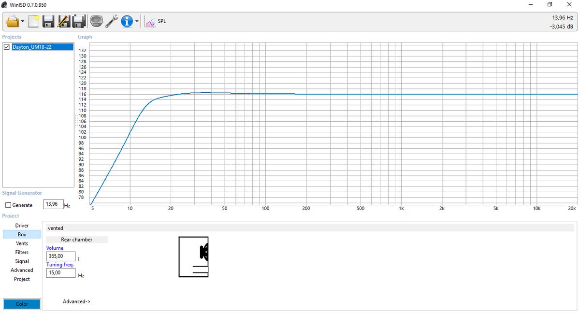Click the blue info icon
The height and width of the screenshot is (313, 580).
127,21
